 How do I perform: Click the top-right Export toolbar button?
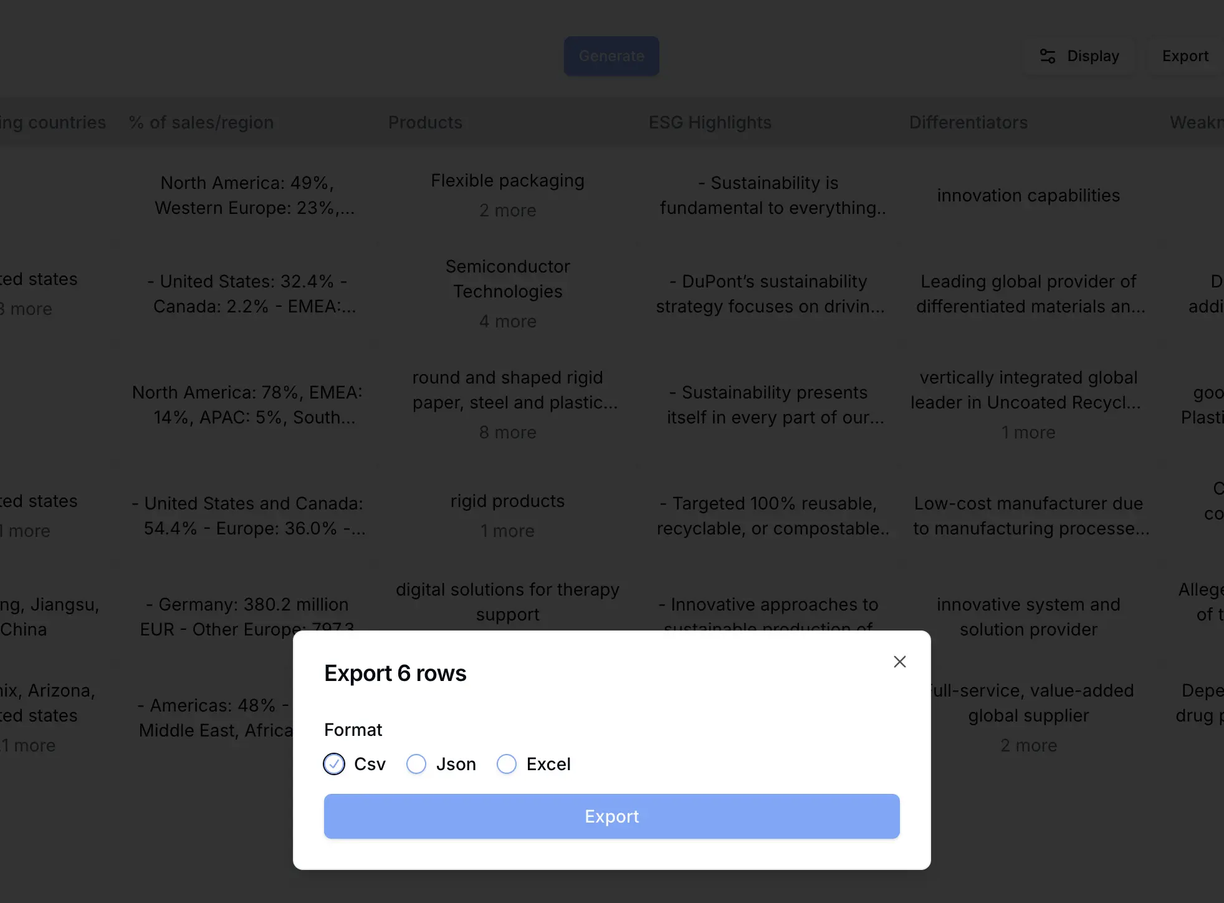[1183, 56]
